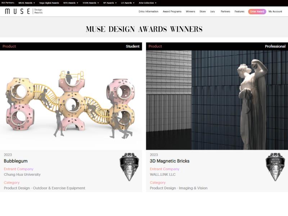
Task: Open the Vega Digital Awards link
Action: click(49, 3)
